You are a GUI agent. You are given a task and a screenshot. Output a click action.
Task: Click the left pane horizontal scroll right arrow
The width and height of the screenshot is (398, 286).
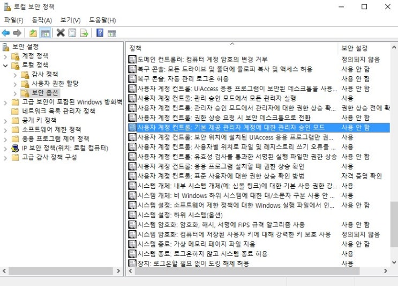click(x=118, y=271)
